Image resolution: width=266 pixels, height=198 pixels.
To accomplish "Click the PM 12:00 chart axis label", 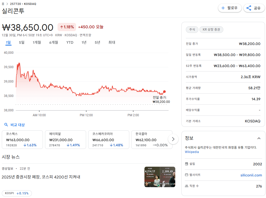I will point(86,115).
